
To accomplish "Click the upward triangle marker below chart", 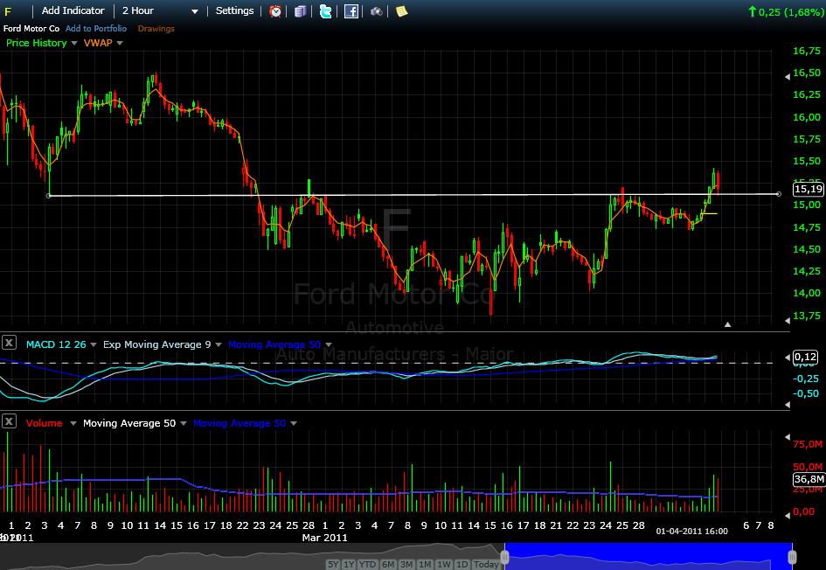I will (727, 324).
